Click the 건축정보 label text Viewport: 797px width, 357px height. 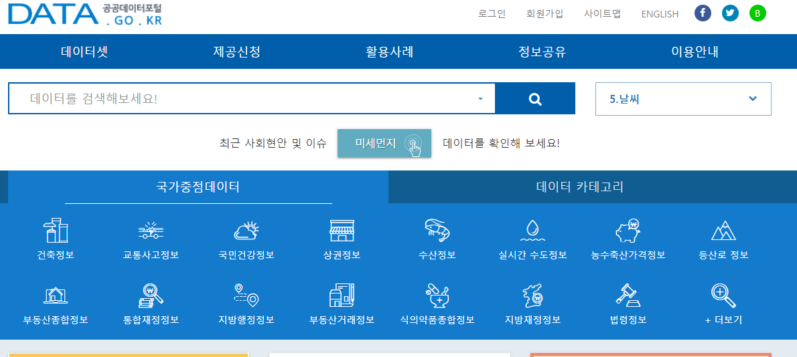[56, 255]
